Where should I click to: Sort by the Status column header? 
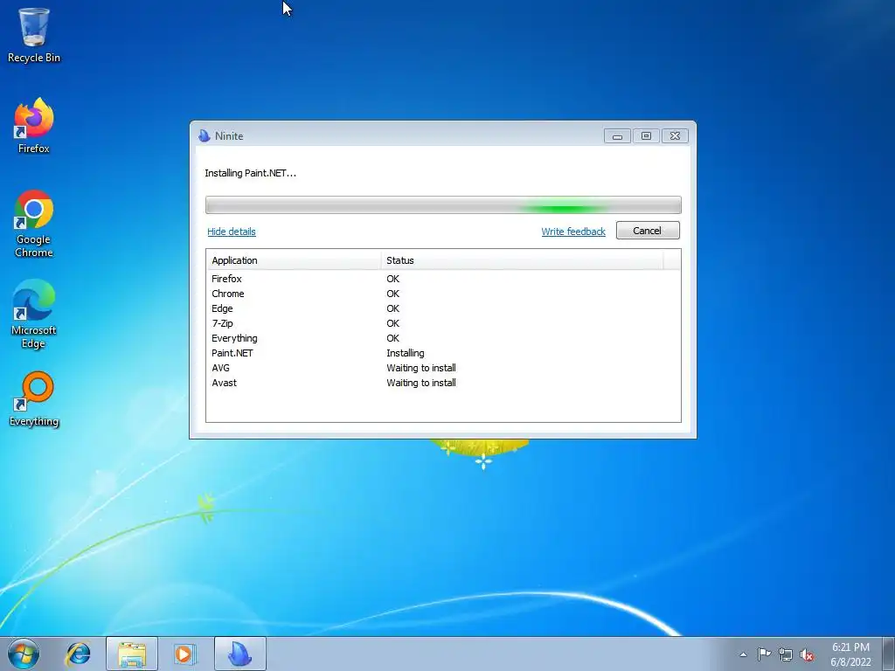coord(522,260)
